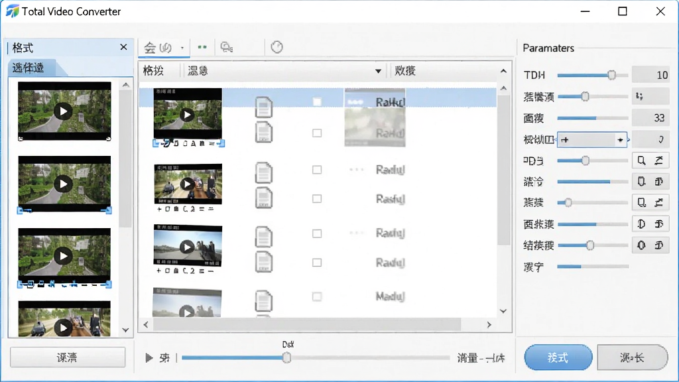Play highway riders video in file list
679x382 pixels.
click(x=187, y=247)
